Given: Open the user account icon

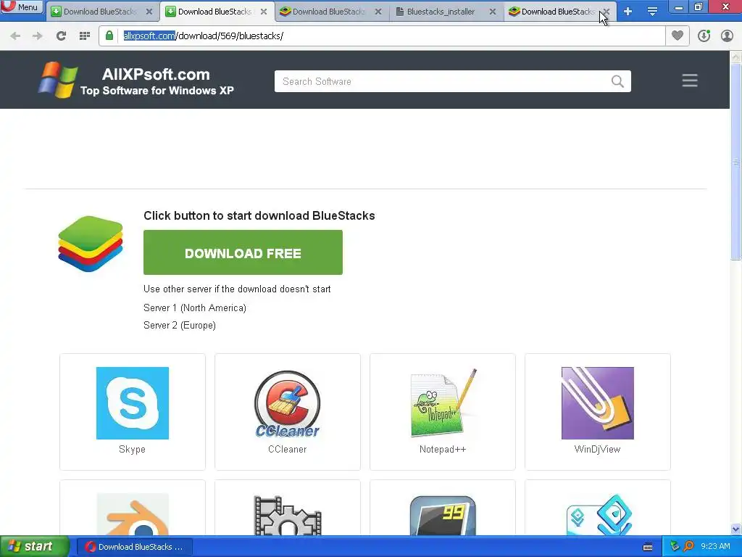Looking at the screenshot, I should coord(727,36).
